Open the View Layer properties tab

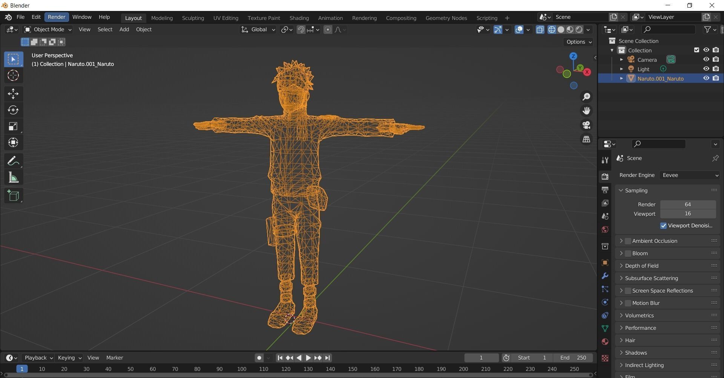(x=605, y=203)
